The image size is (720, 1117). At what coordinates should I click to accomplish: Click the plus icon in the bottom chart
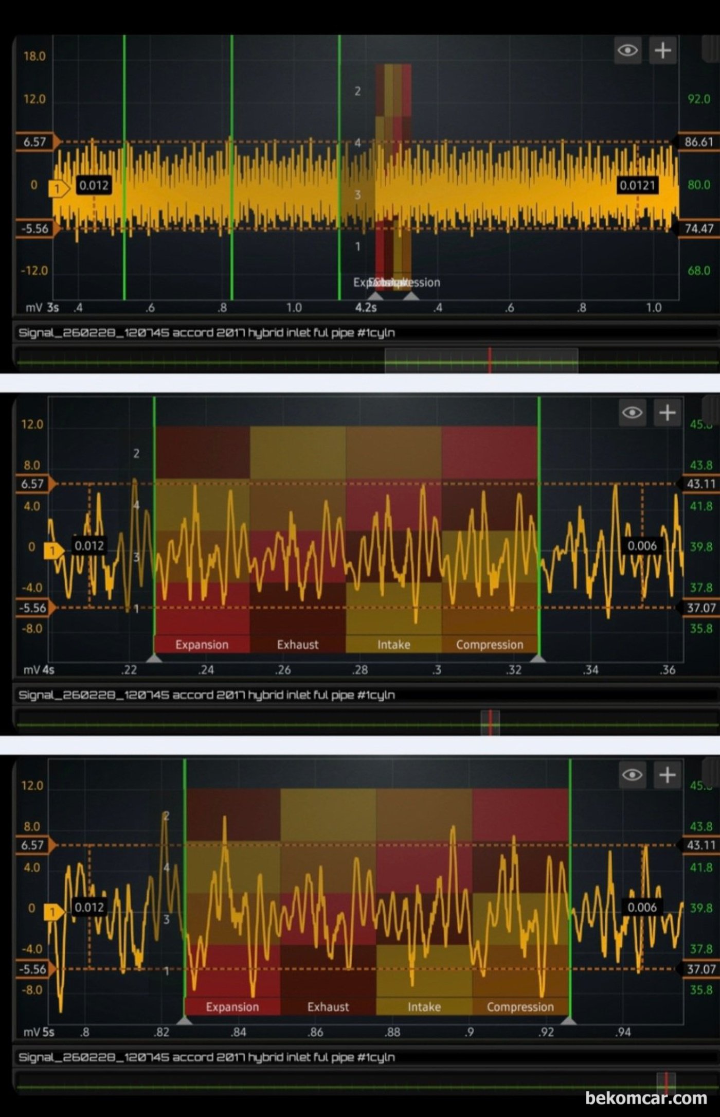[667, 774]
